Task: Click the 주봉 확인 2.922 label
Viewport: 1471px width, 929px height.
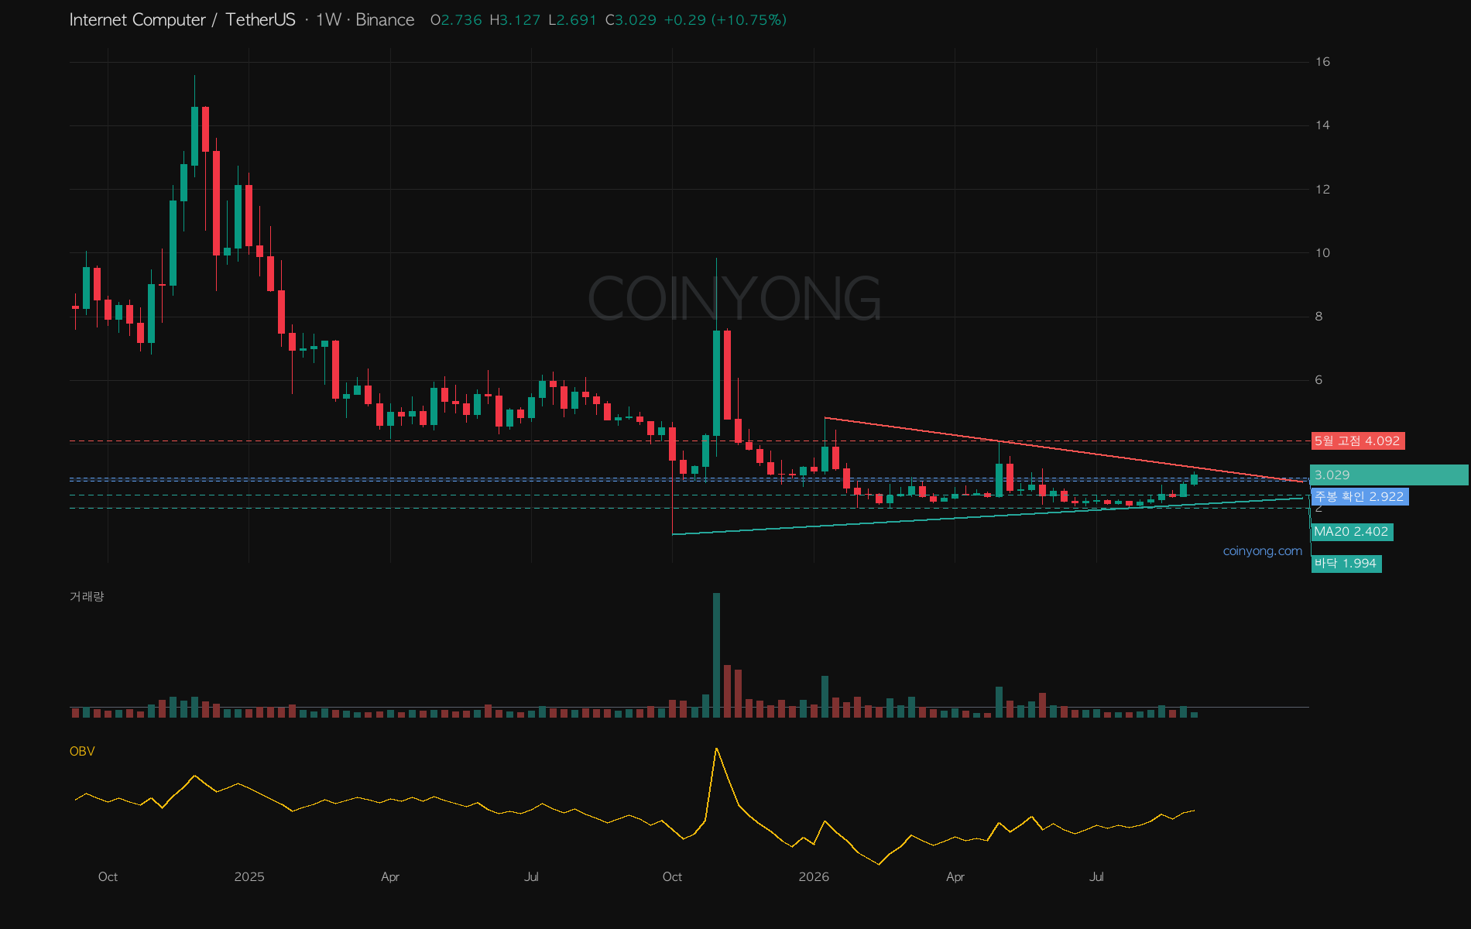Action: point(1360,497)
